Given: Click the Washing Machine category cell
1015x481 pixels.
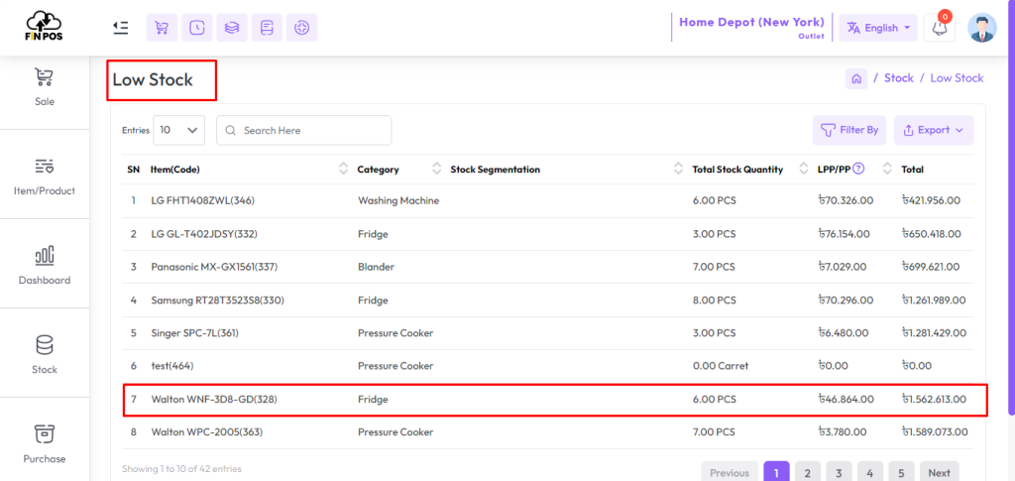Looking at the screenshot, I should (x=398, y=200).
